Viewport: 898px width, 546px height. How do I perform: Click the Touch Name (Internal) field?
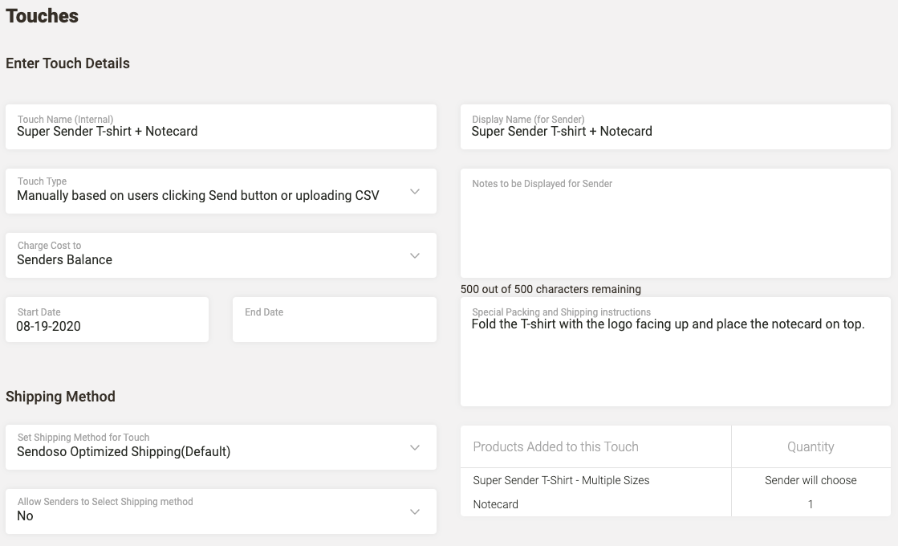[x=221, y=131]
